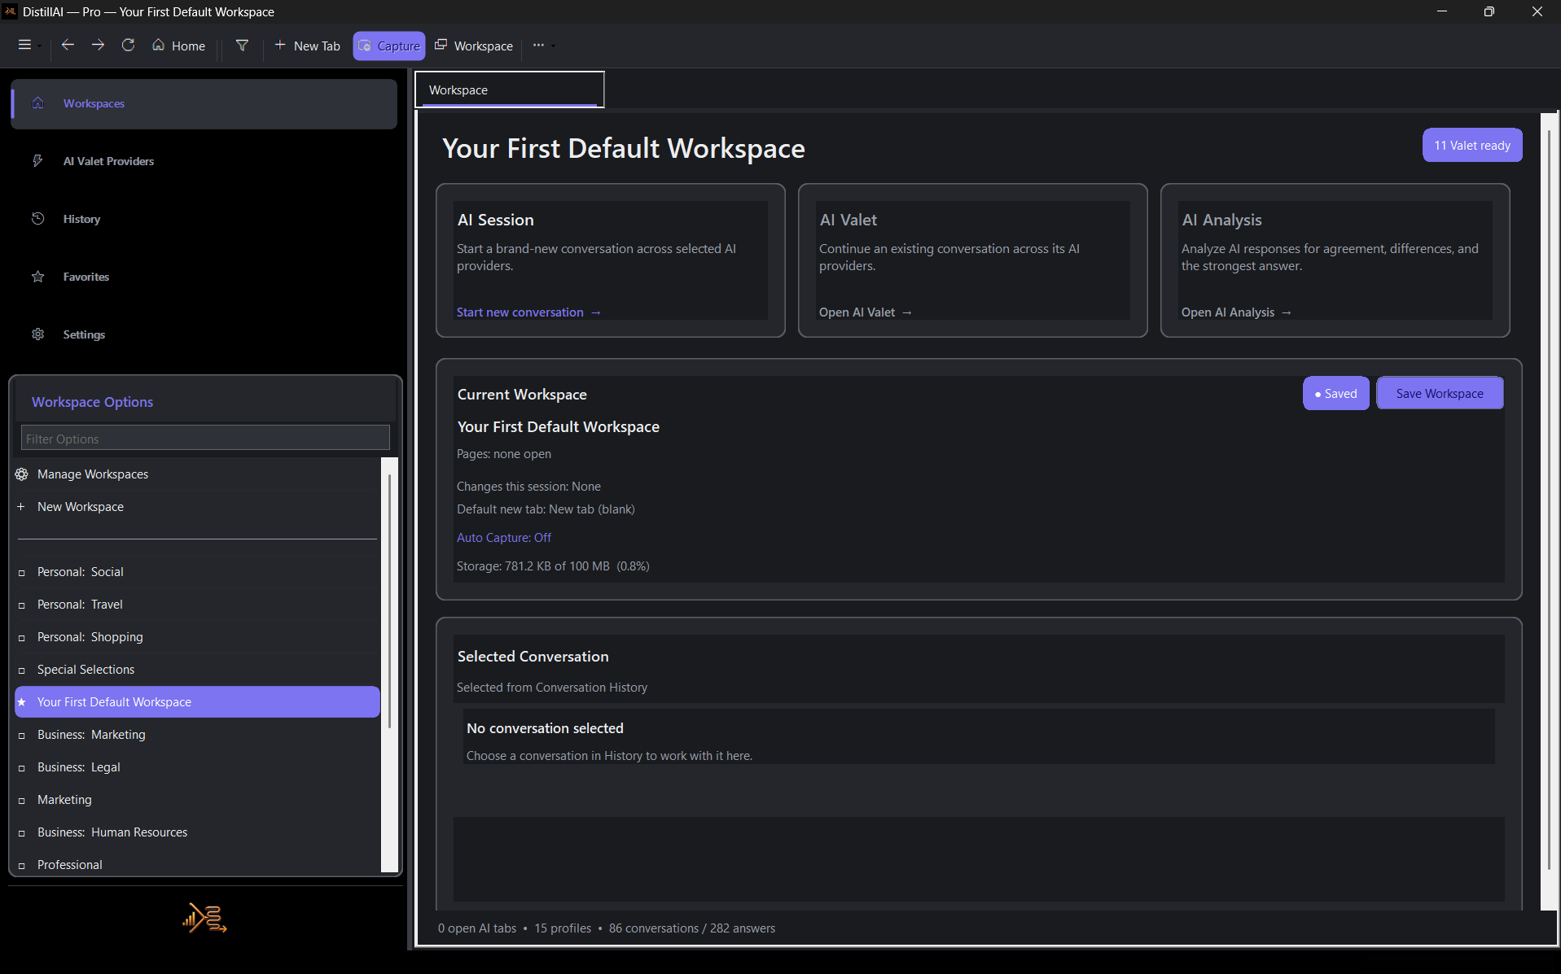Image resolution: width=1561 pixels, height=974 pixels.
Task: Select Business: Legal workspace
Action: [197, 767]
